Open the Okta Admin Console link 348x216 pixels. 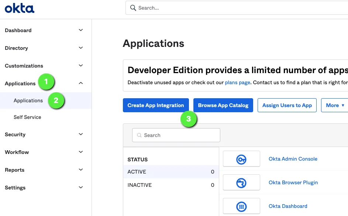pyautogui.click(x=293, y=159)
